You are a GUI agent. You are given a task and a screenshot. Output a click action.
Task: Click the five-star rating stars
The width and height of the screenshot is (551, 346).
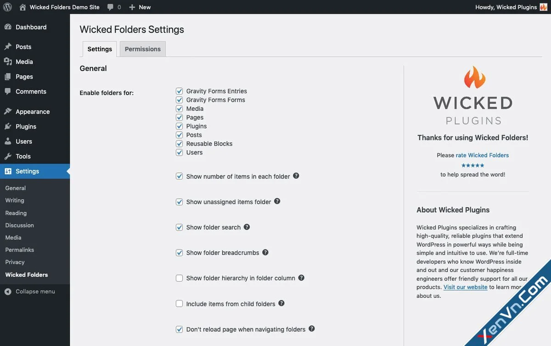point(473,165)
